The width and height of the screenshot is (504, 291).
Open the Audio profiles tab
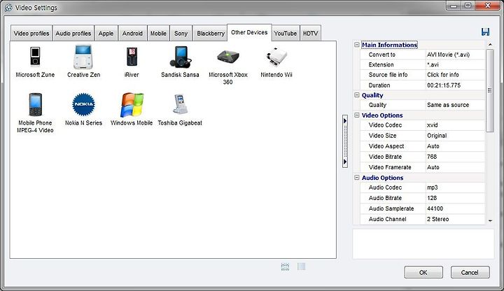pos(73,34)
